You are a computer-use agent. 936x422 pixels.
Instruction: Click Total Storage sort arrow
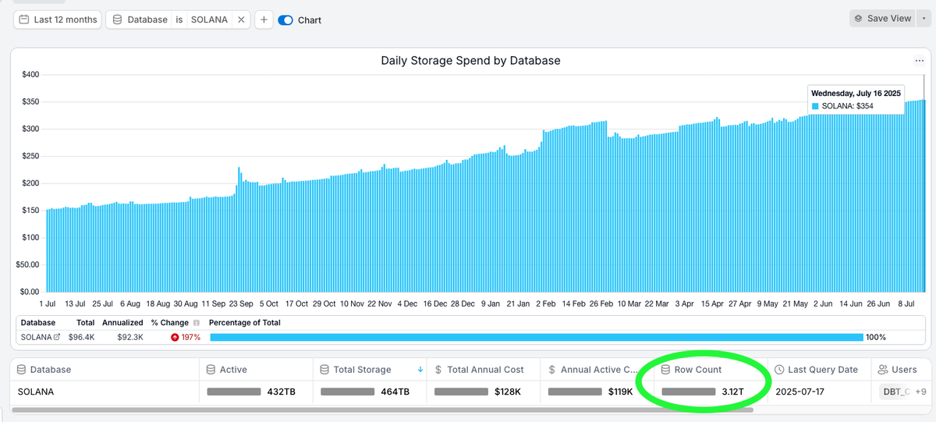420,370
